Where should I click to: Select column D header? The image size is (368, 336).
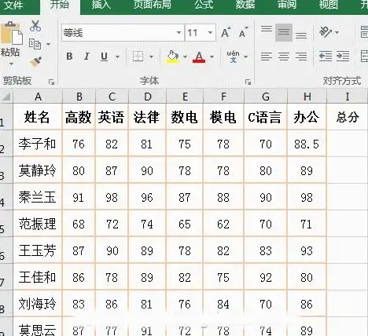pyautogui.click(x=148, y=97)
